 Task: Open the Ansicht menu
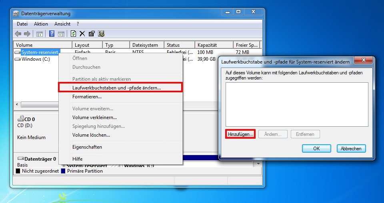(62, 24)
